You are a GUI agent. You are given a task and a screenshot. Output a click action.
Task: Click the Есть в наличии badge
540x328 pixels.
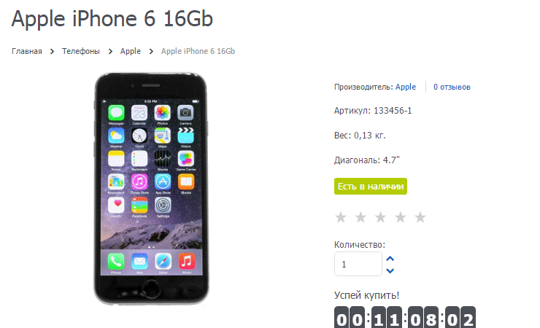point(371,187)
